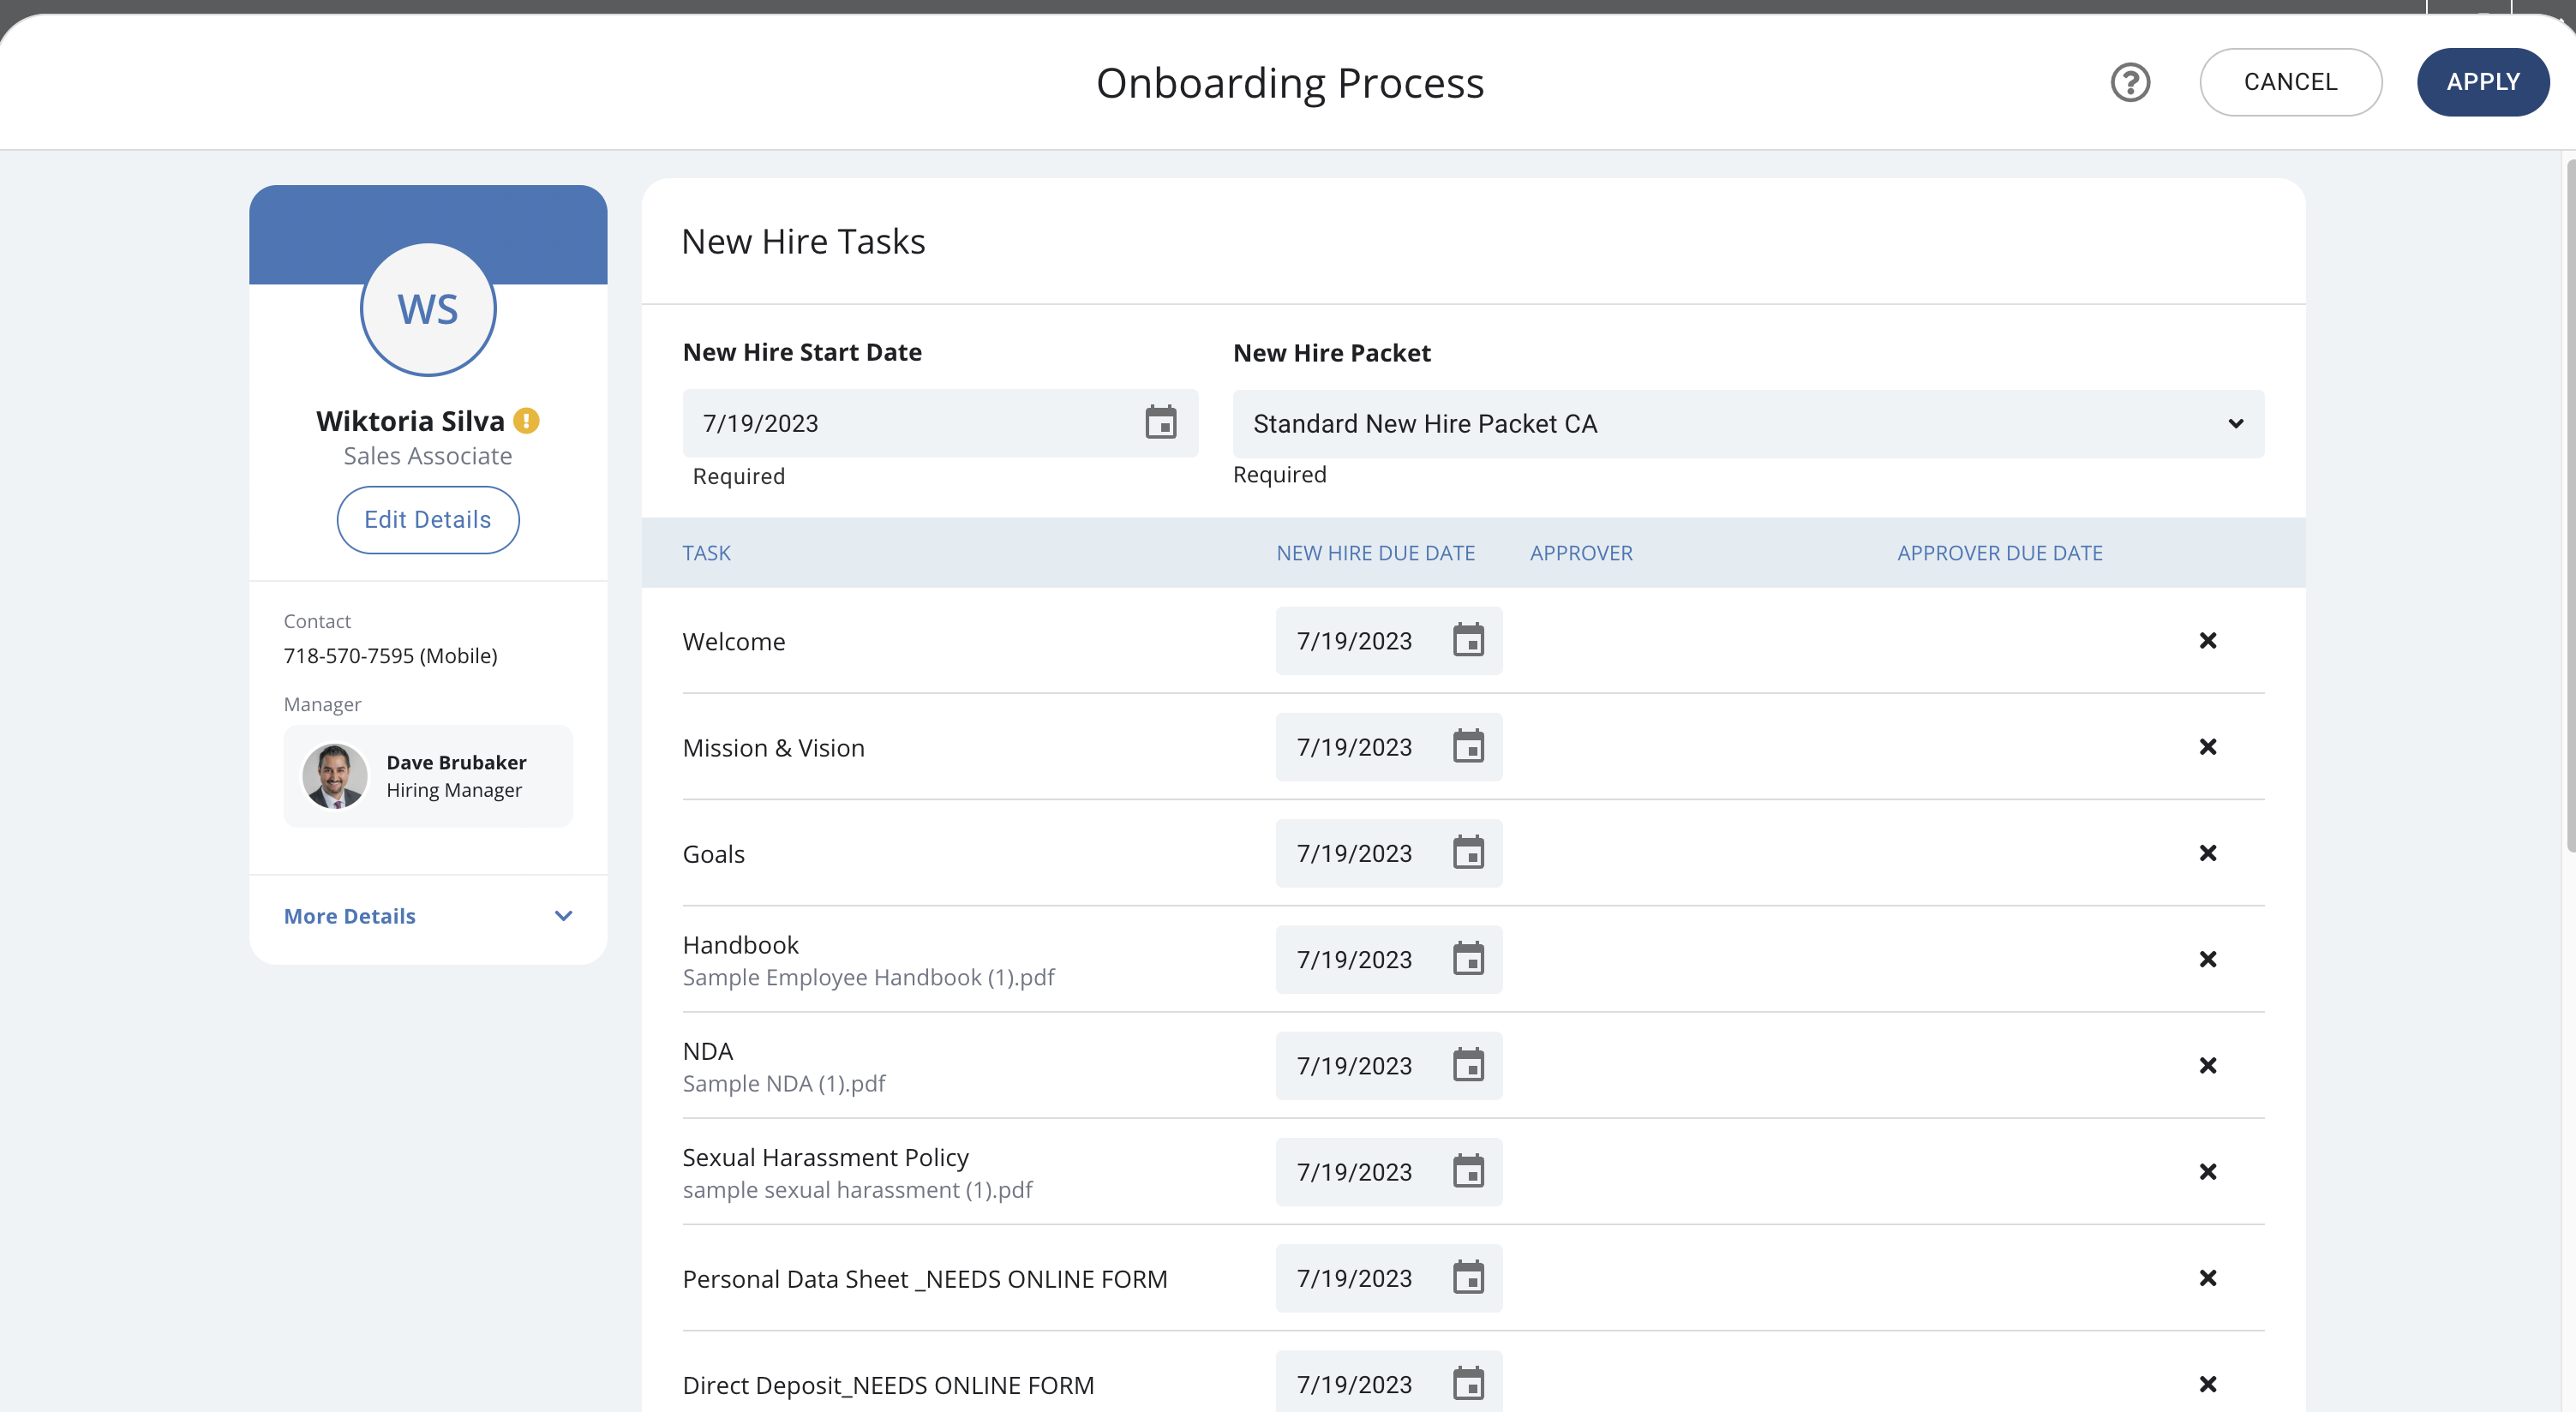Click the warning icon beside Wiktoria Silva
Viewport: 2576px width, 1412px height.
point(527,421)
